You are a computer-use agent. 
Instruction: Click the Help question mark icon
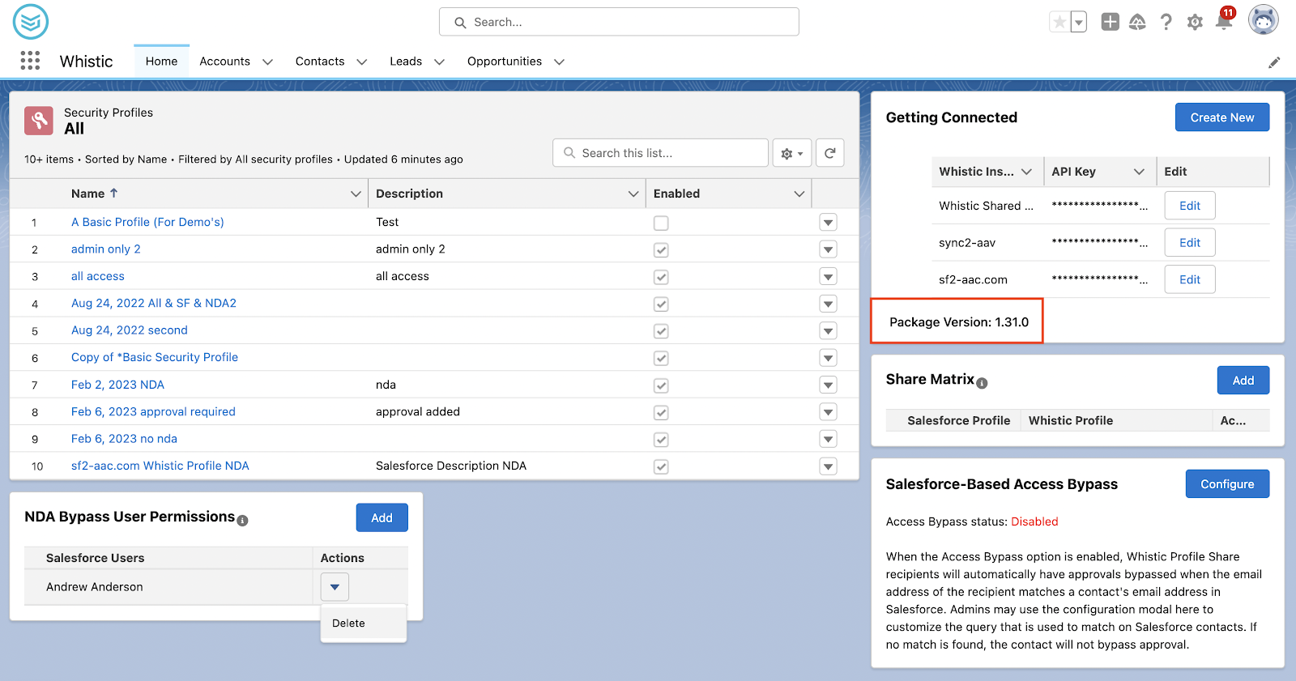(1166, 22)
